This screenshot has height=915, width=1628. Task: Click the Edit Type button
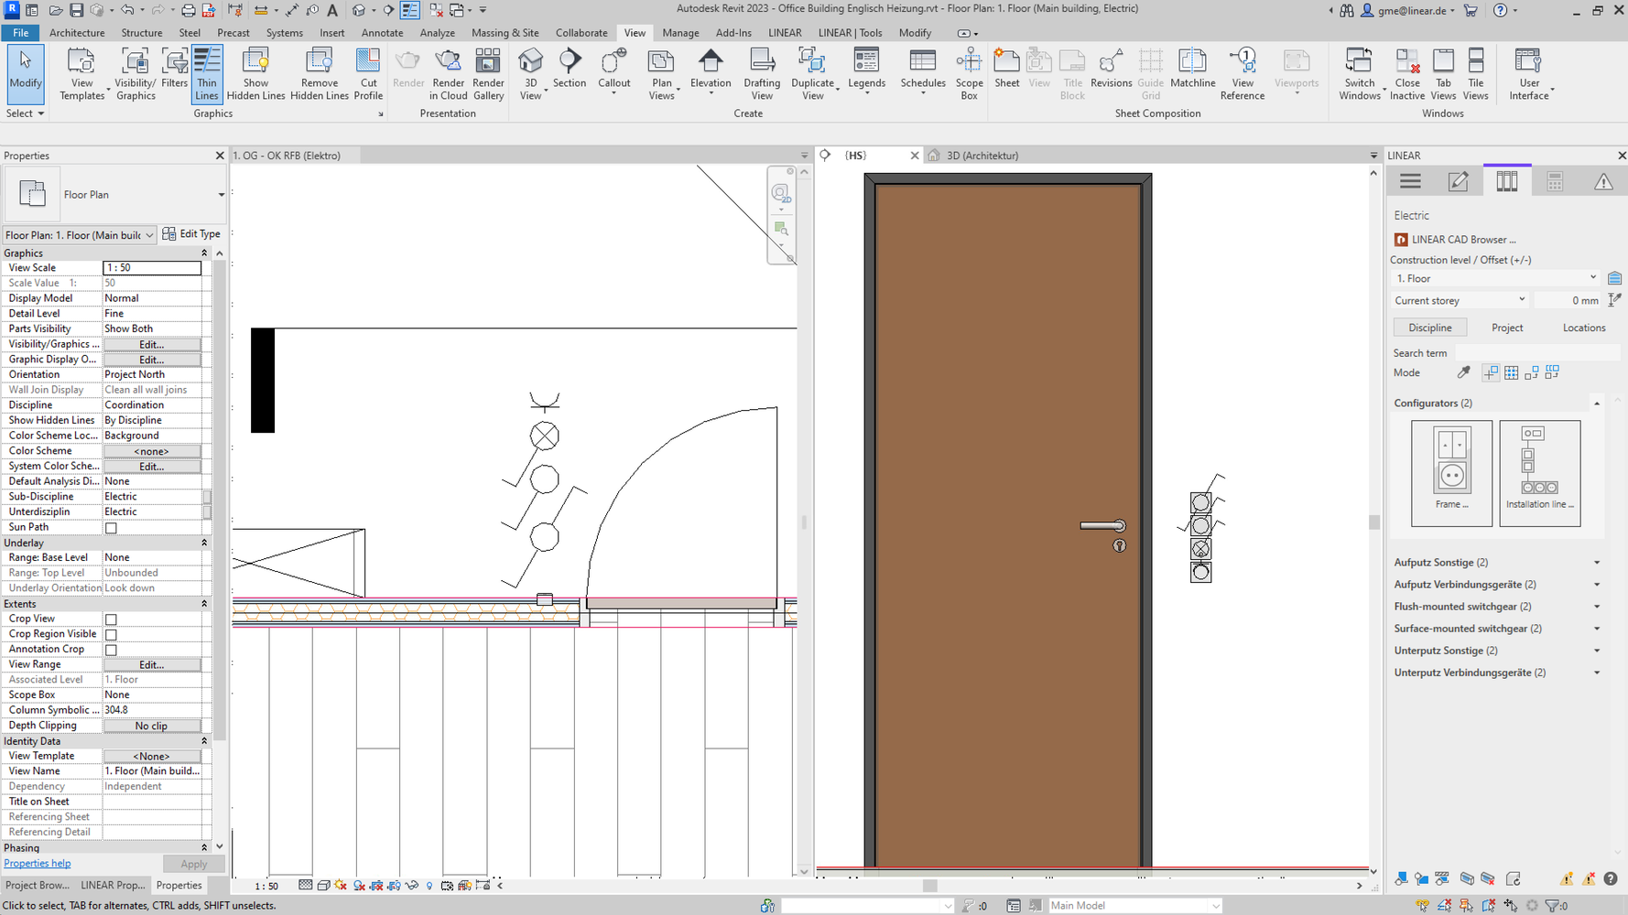[x=191, y=234]
